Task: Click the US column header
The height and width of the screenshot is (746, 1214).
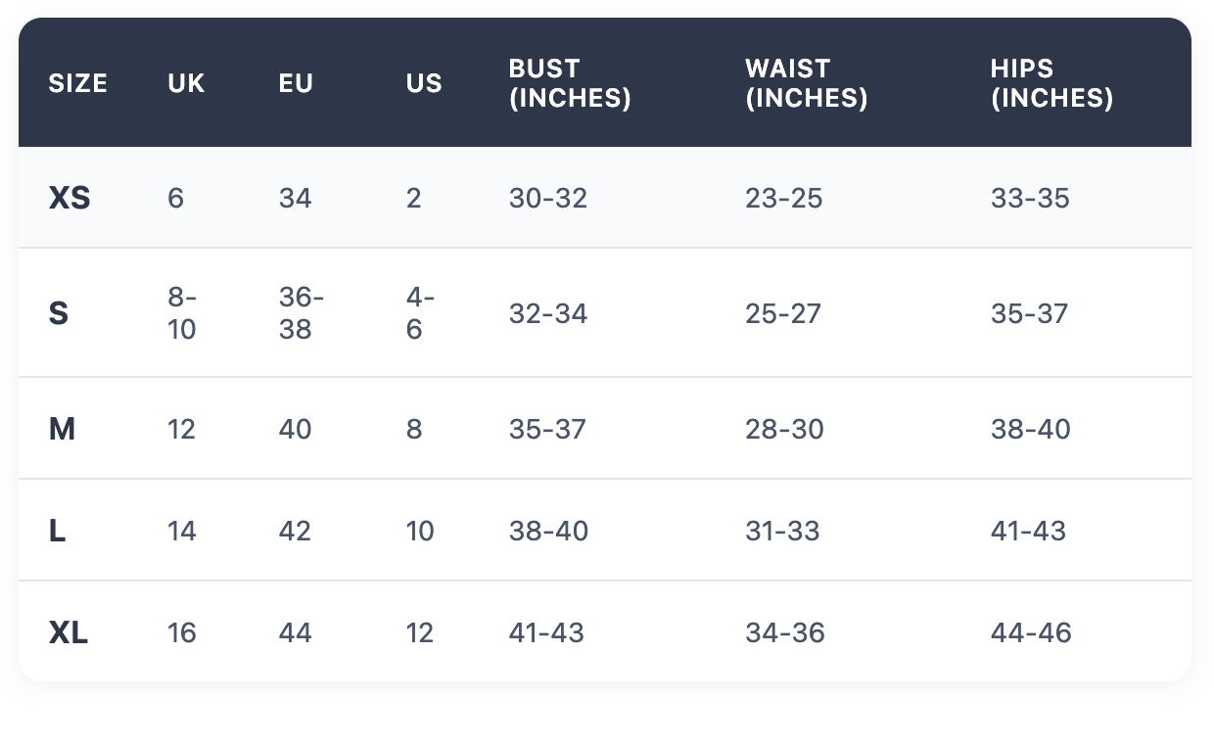Action: pos(424,83)
